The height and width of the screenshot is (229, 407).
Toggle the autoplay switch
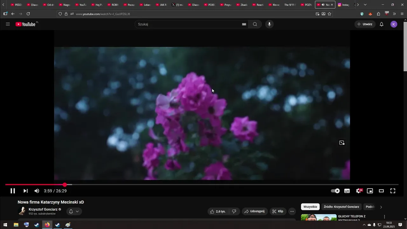(x=335, y=191)
